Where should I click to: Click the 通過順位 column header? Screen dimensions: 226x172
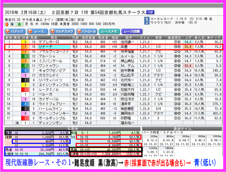click(174, 38)
